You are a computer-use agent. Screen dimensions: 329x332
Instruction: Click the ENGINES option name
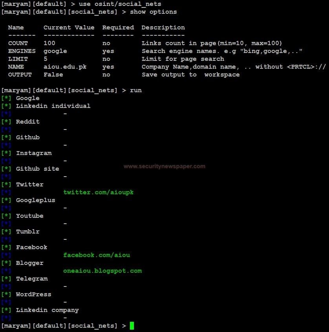coord(22,51)
